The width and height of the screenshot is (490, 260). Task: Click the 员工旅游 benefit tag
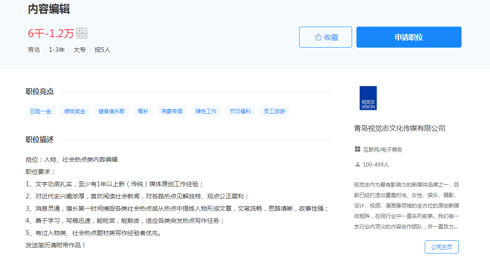[x=274, y=111]
